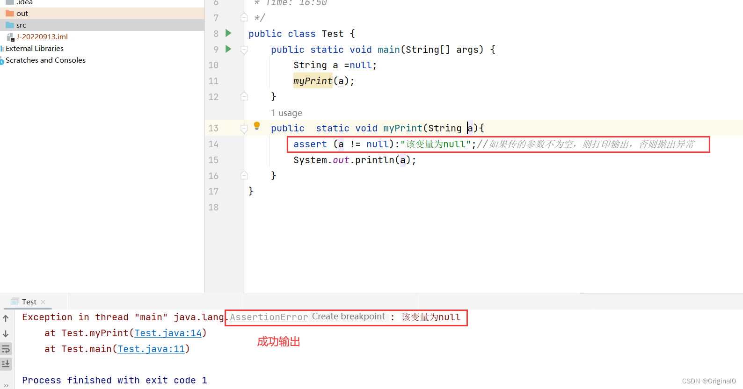The width and height of the screenshot is (743, 389).
Task: Click the '1 usage' hint above myPrint
Action: (286, 113)
